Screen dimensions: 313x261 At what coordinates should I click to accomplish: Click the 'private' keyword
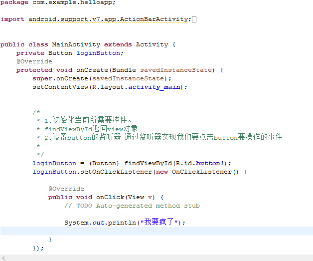[x=30, y=53]
